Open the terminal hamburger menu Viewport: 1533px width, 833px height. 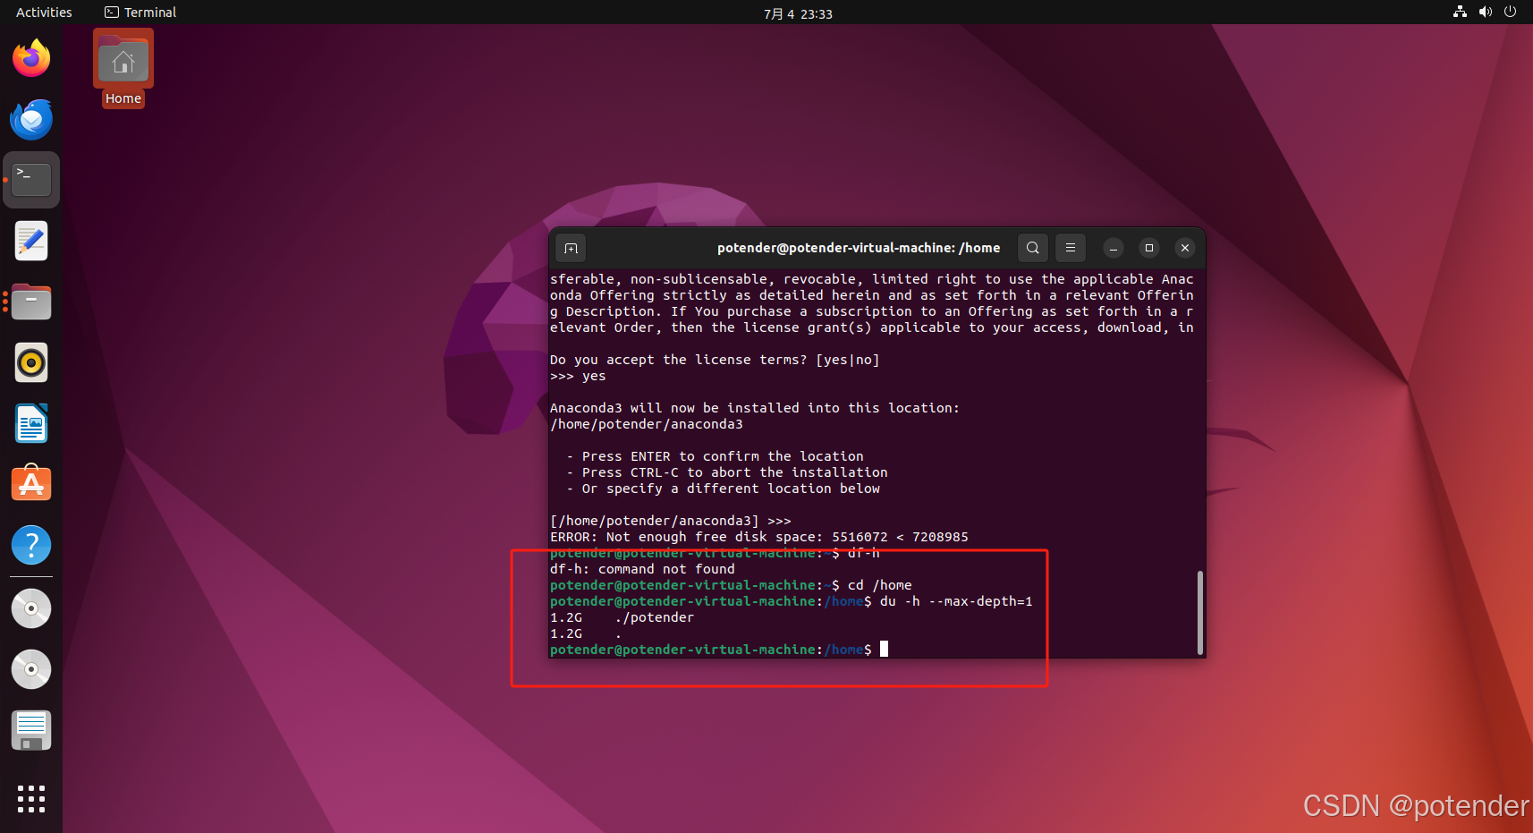(1071, 248)
